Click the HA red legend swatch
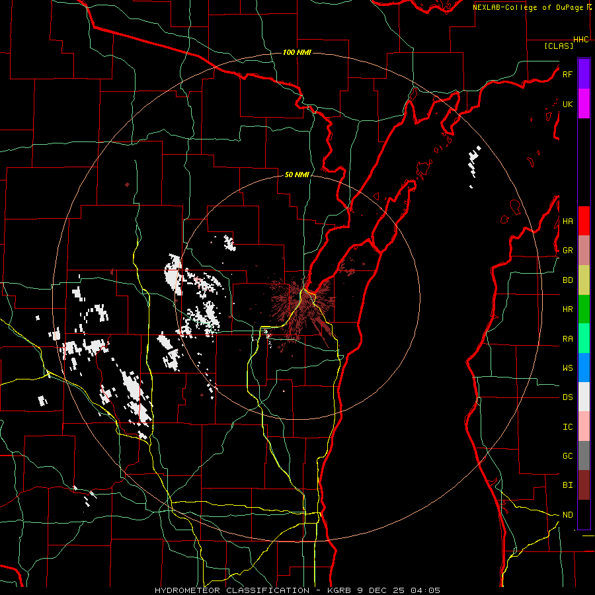Screen dimensions: 595x595 coord(584,221)
